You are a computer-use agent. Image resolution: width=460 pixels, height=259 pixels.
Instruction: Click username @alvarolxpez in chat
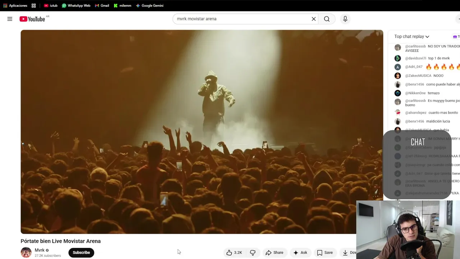click(x=416, y=113)
